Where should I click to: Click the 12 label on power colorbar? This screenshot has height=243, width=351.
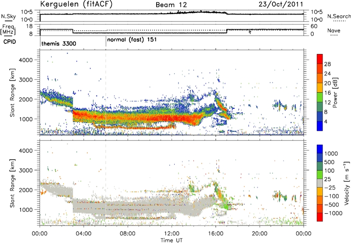[x=327, y=103]
